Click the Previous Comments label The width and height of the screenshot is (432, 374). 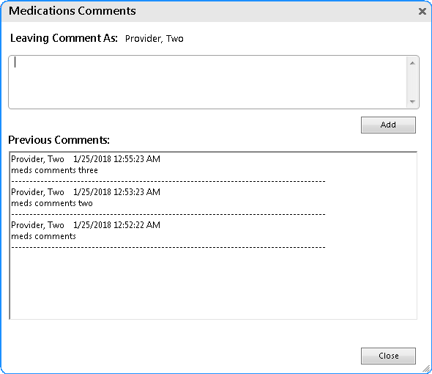[59, 140]
